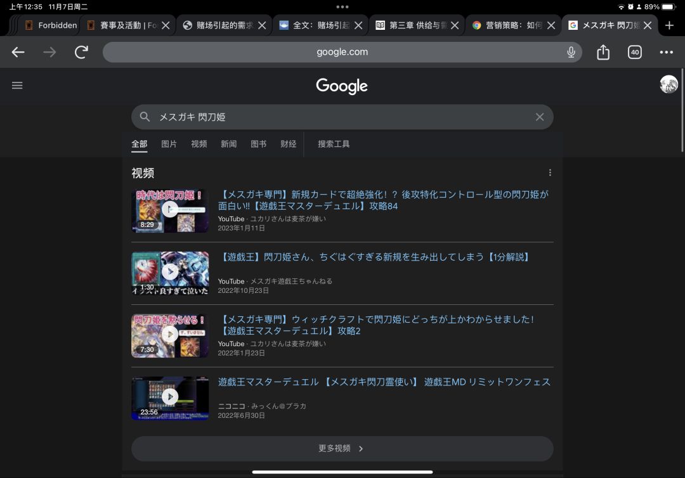Add a new tab with plus icon
The image size is (685, 478).
(669, 25)
